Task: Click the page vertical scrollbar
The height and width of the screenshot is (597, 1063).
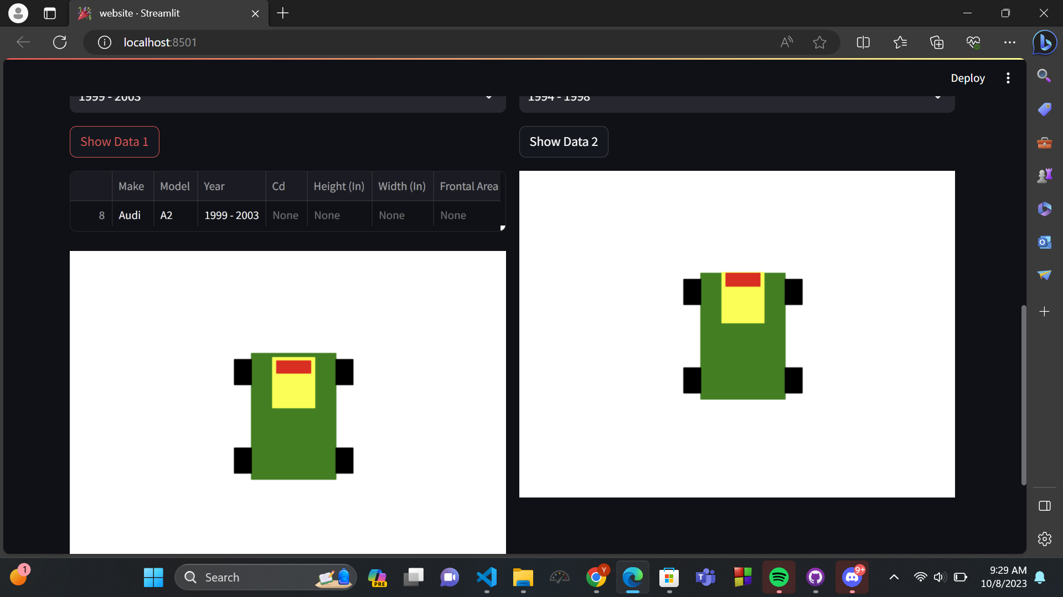Action: [x=1023, y=395]
